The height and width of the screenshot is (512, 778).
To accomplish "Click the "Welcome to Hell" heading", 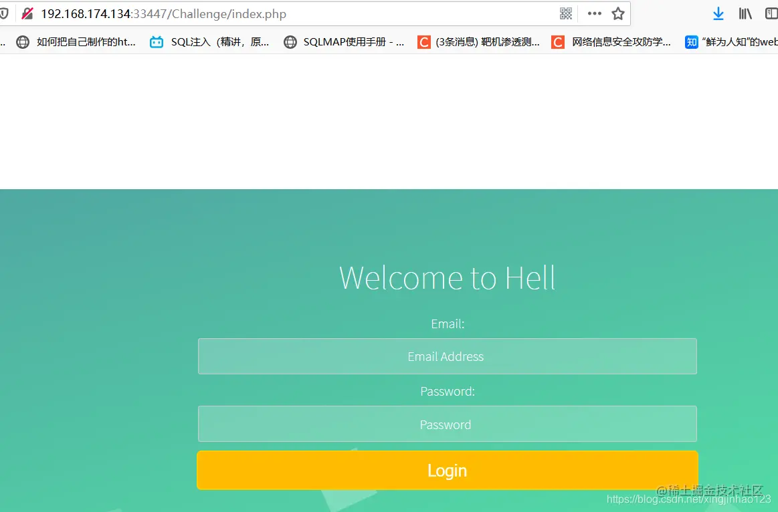I will (x=447, y=277).
